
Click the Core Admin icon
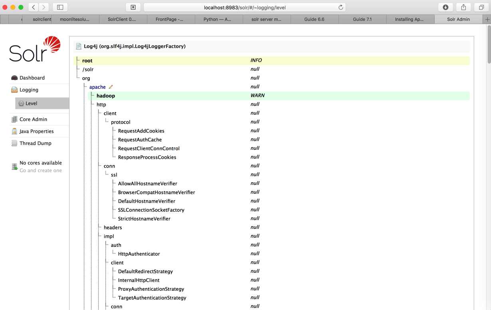tap(14, 119)
